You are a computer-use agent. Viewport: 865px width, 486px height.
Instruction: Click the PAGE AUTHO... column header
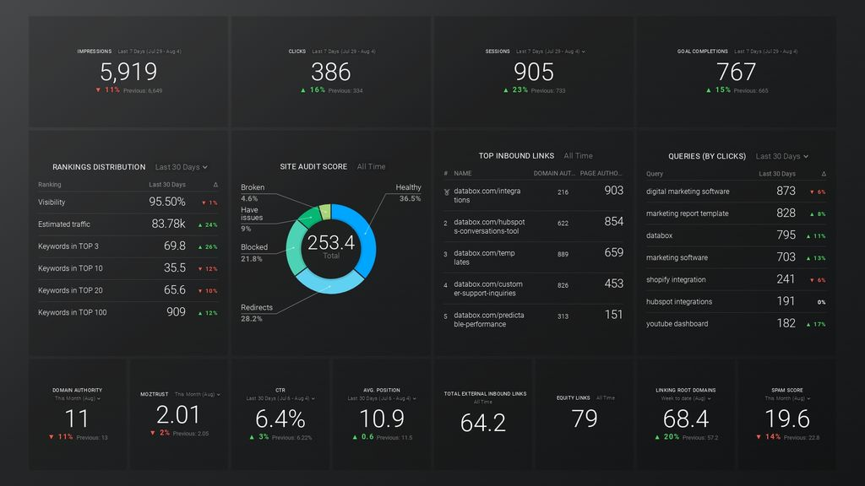pyautogui.click(x=601, y=173)
